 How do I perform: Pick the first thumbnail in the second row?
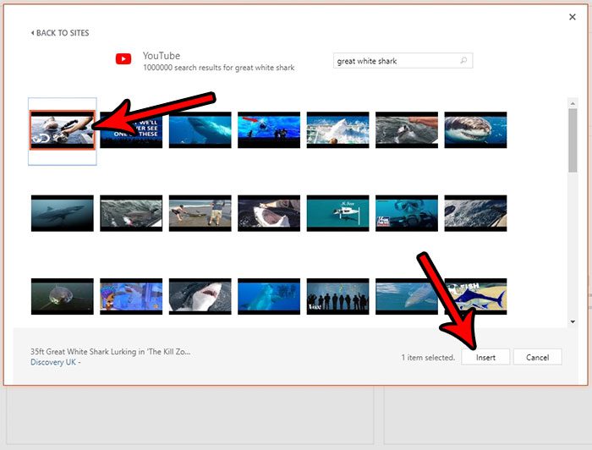point(62,212)
